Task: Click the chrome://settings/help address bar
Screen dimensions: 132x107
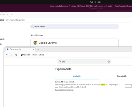Action: pyautogui.click(x=15, y=20)
